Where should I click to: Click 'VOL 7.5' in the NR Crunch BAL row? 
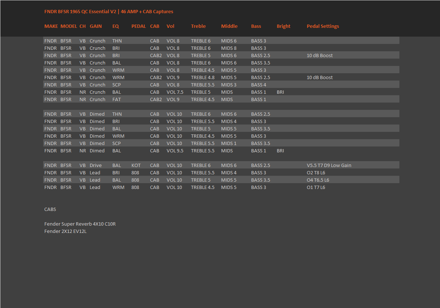[x=175, y=92]
